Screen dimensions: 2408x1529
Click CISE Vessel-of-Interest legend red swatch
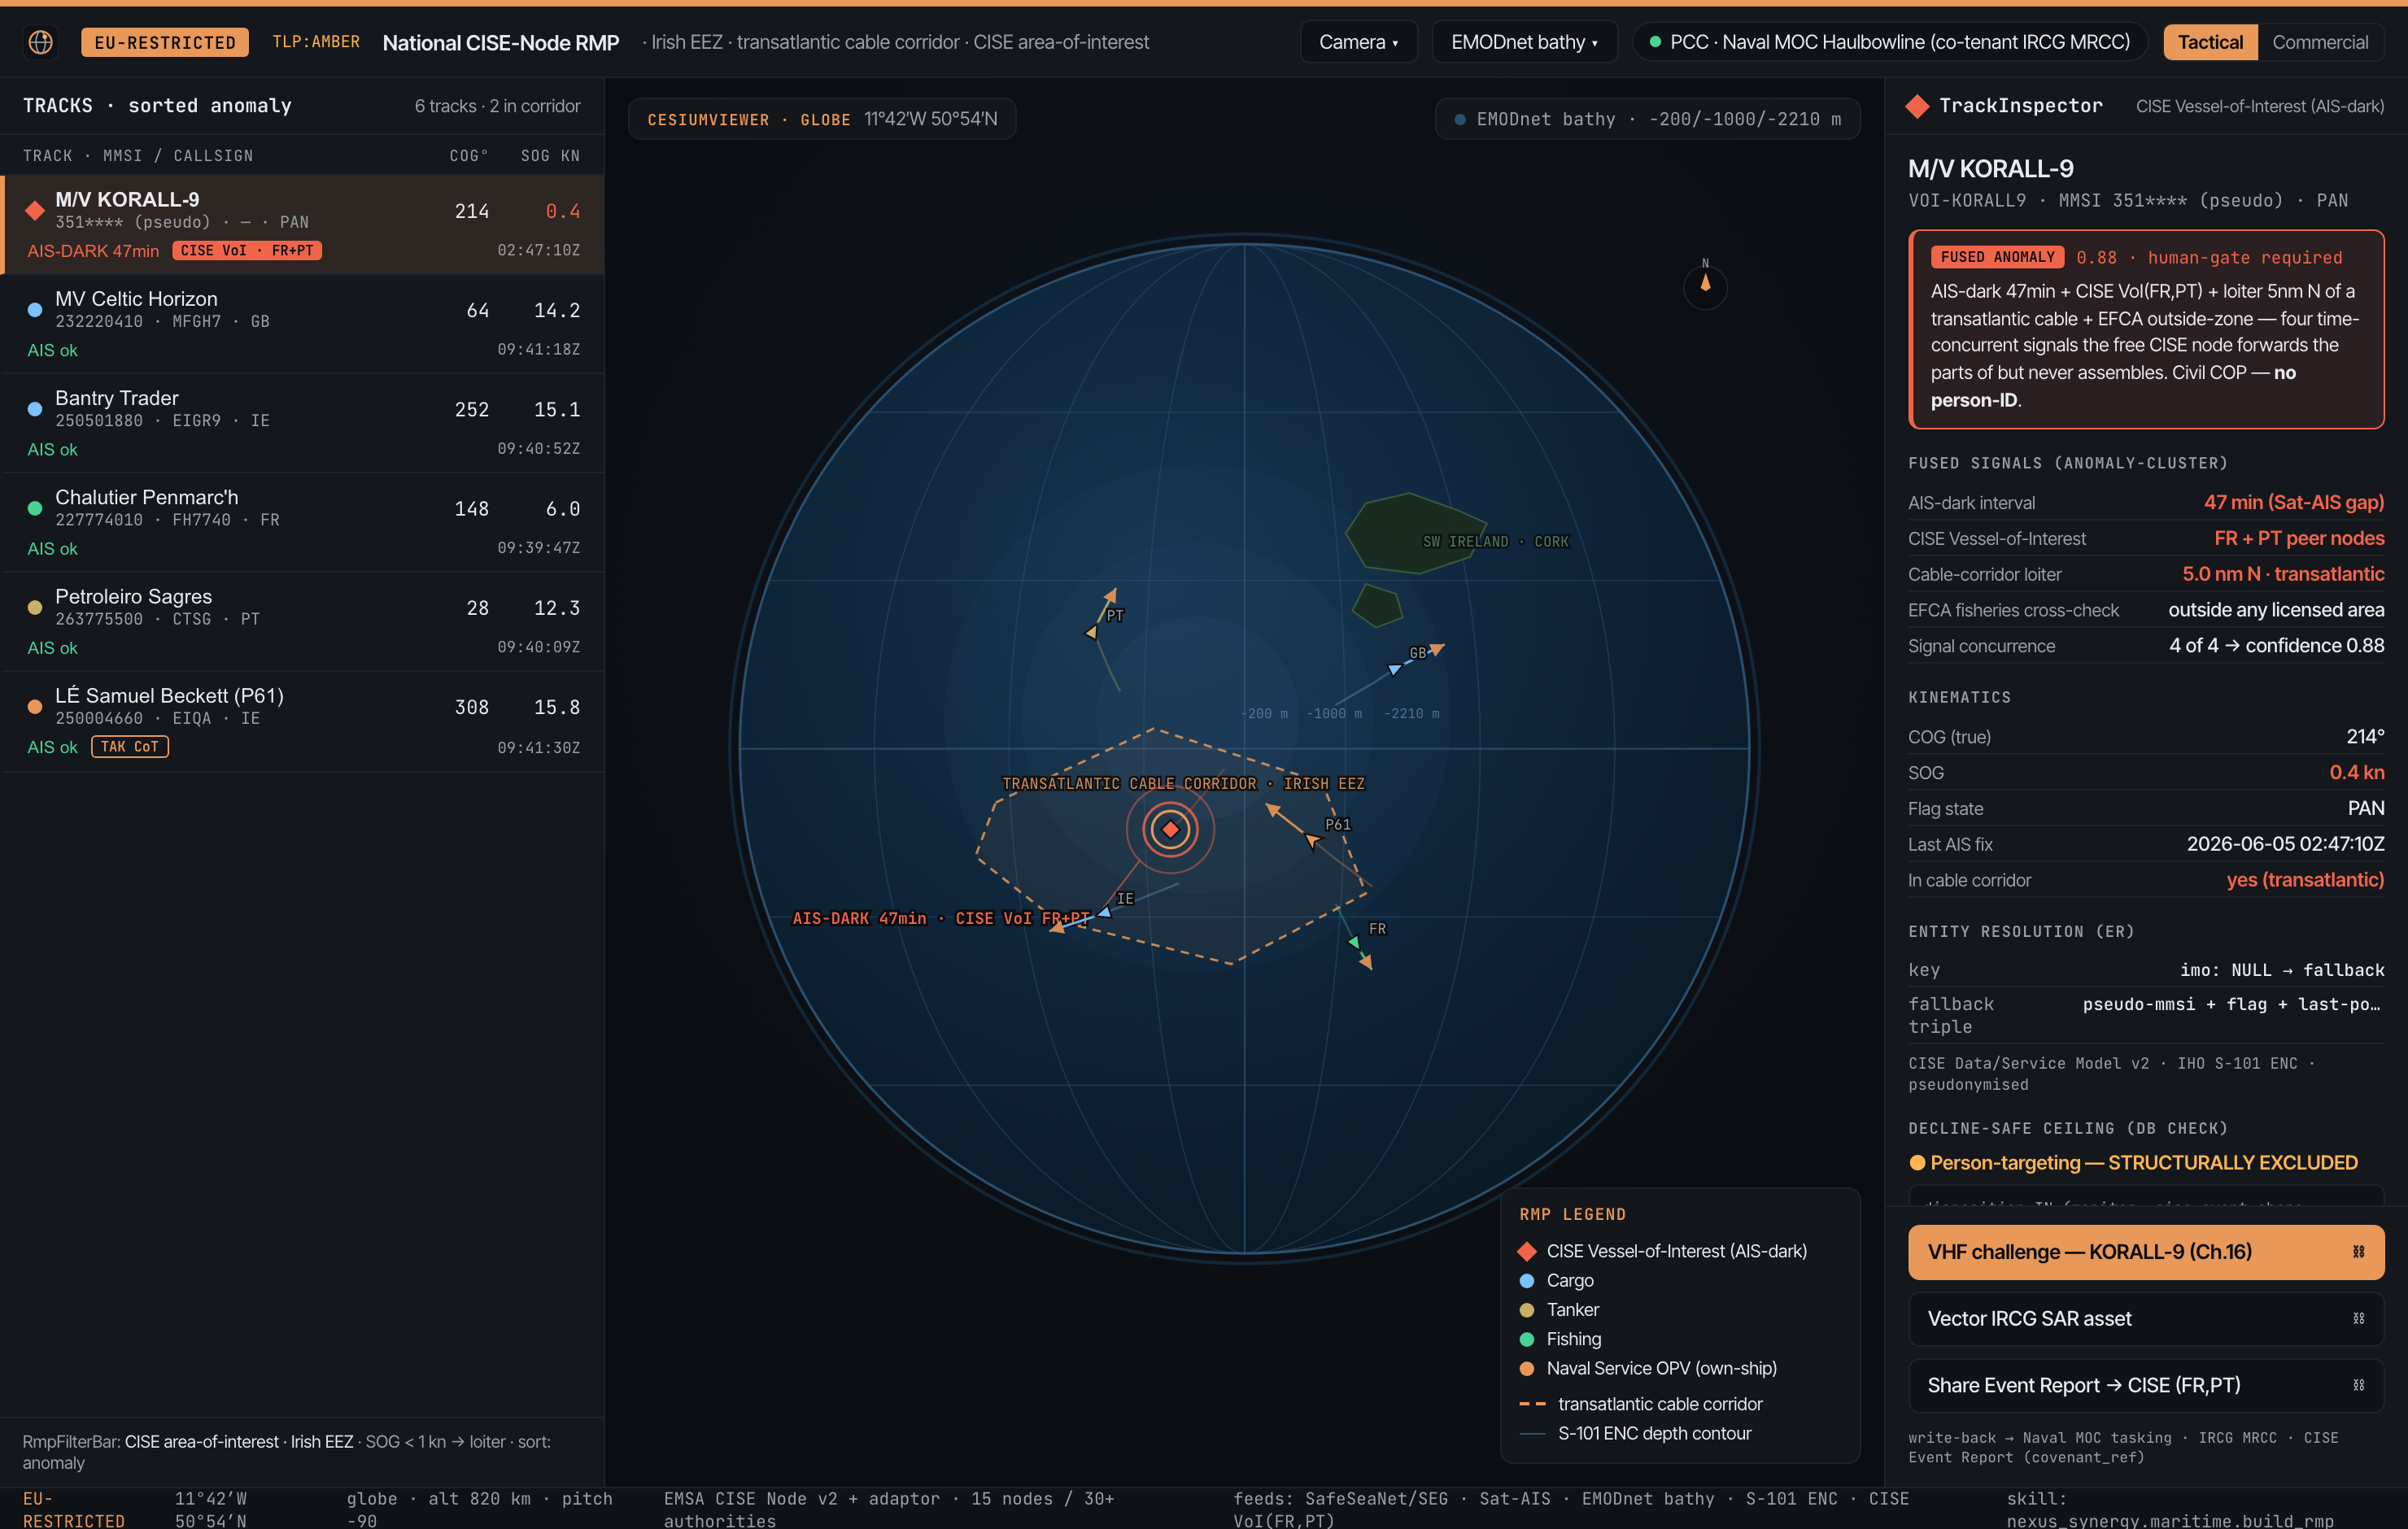(x=1526, y=1251)
